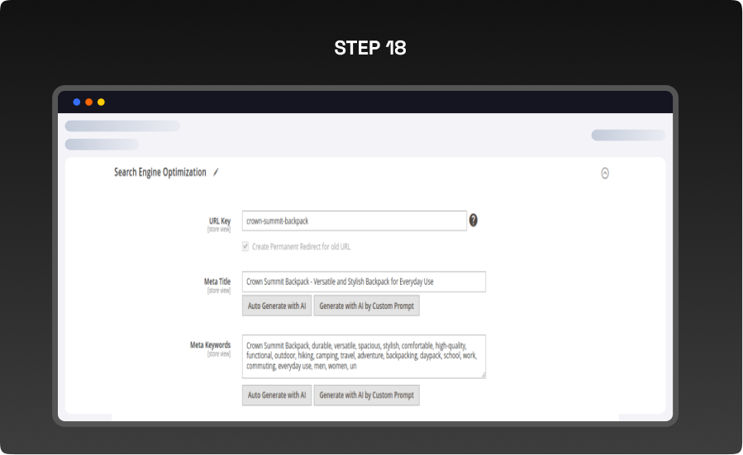Click Generate with AI by Custom Prompt under Meta Title
Viewport: 743px width, 455px height.
pos(366,306)
